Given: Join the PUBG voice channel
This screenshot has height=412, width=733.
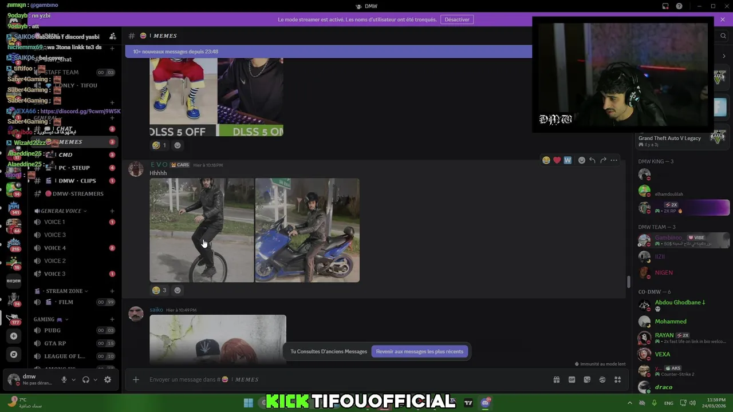Looking at the screenshot, I should [74, 330].
